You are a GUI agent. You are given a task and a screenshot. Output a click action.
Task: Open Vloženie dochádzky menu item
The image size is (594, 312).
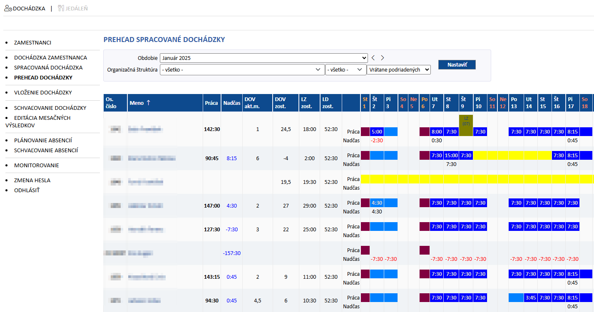43,92
